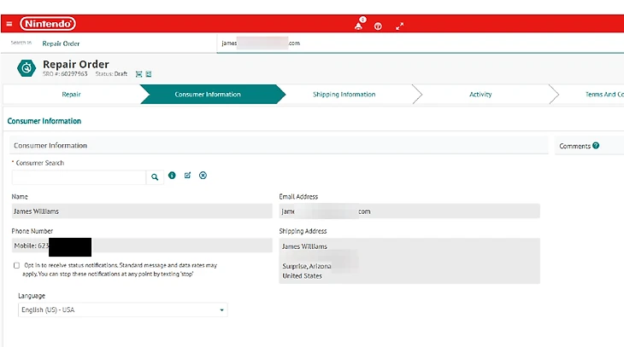Click the Comments help icon

[x=596, y=146]
